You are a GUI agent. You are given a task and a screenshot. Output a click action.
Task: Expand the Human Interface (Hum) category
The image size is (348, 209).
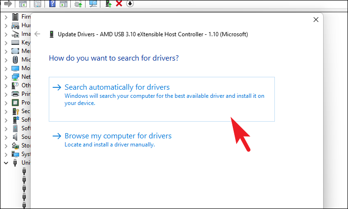pos(6,26)
